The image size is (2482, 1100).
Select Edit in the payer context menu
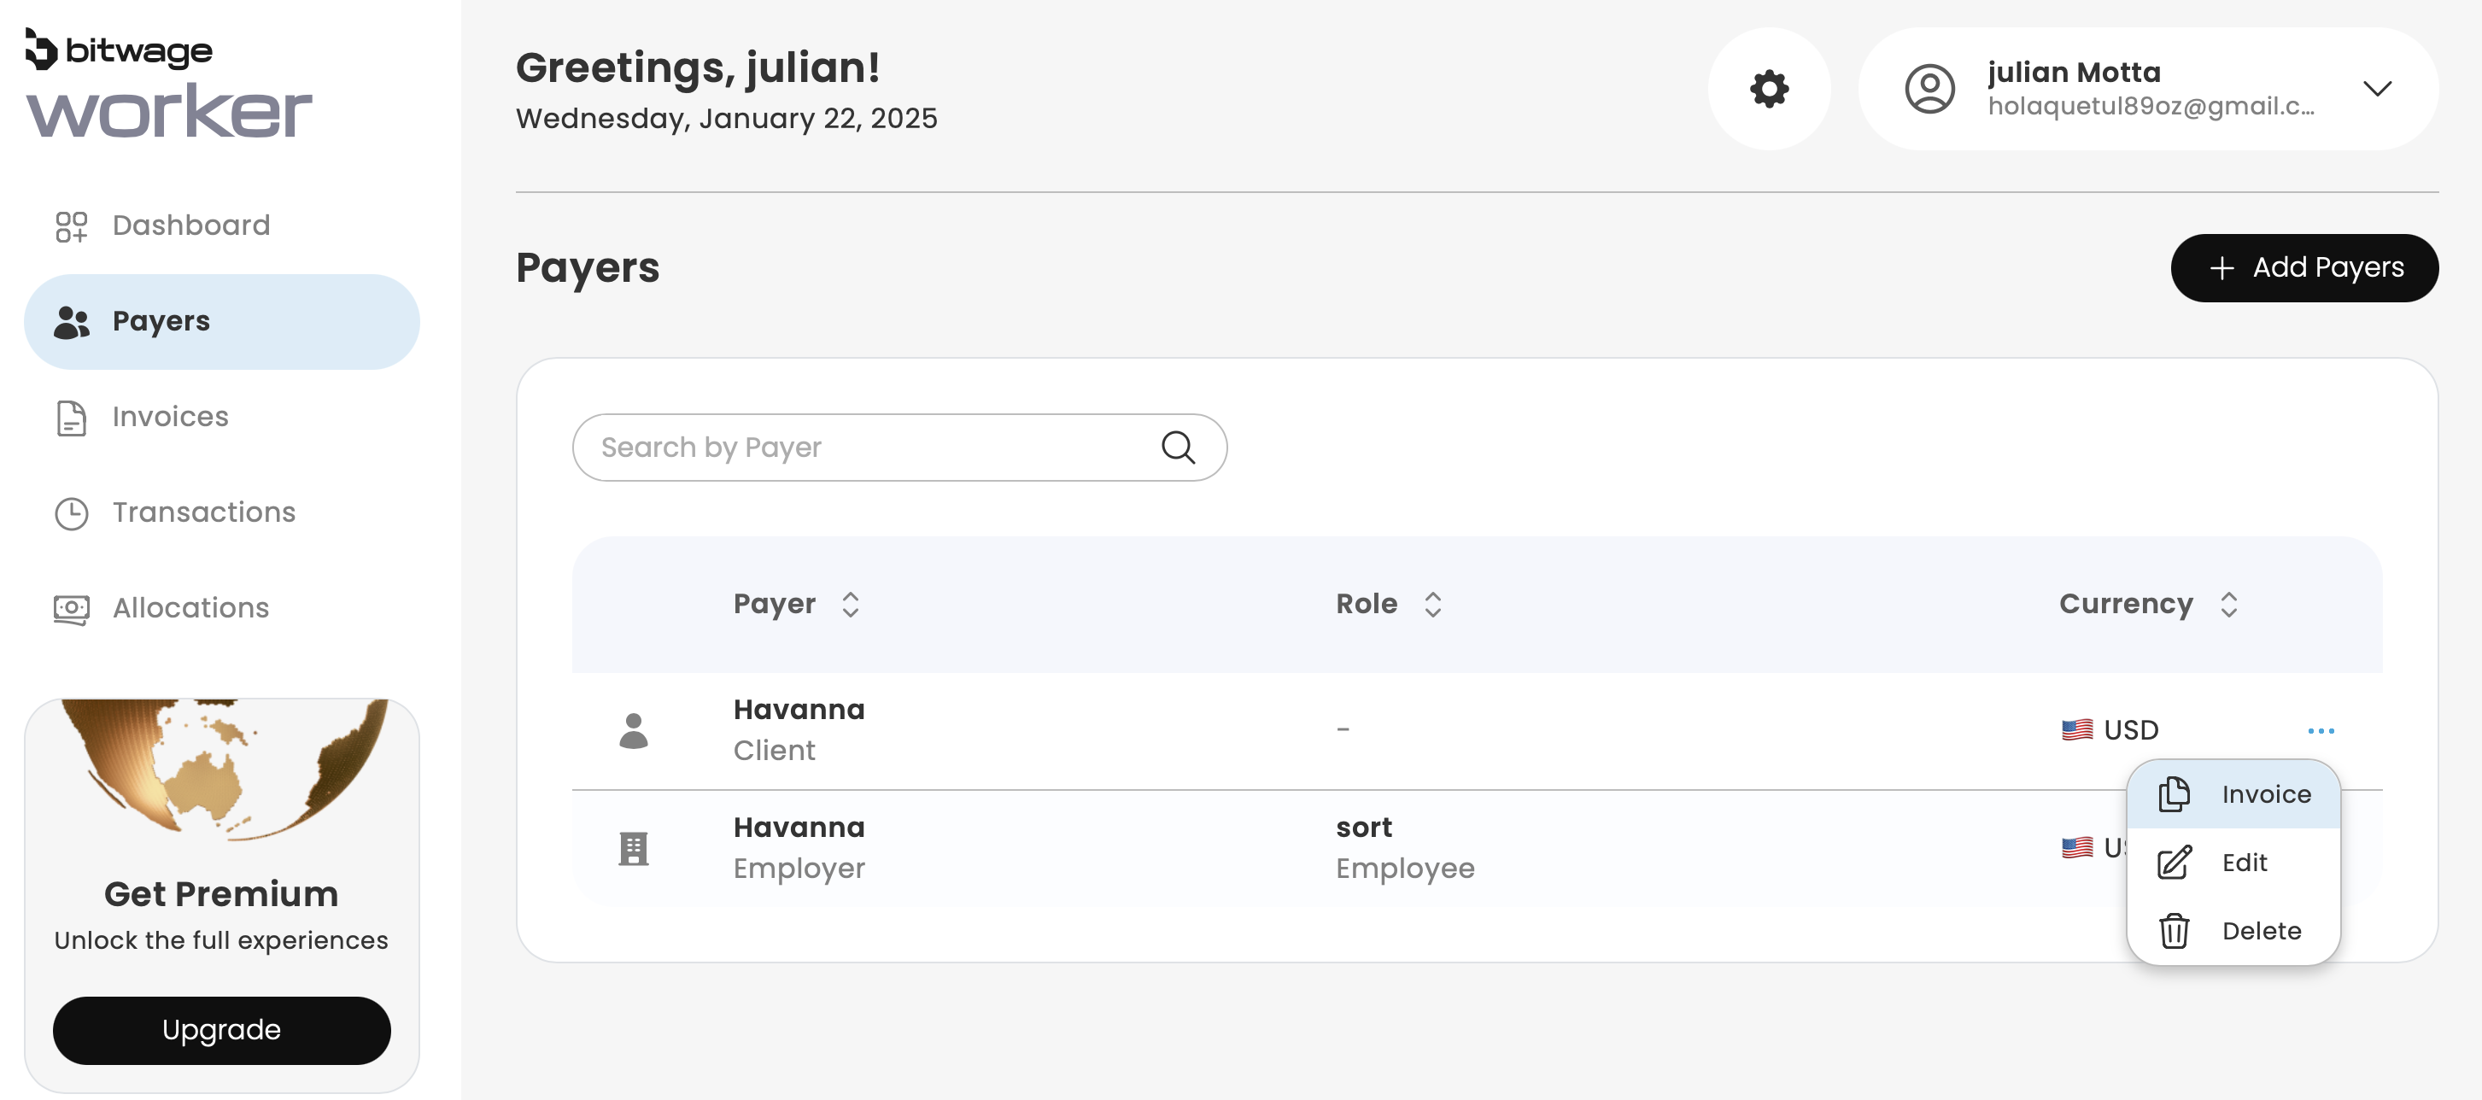tap(2243, 862)
